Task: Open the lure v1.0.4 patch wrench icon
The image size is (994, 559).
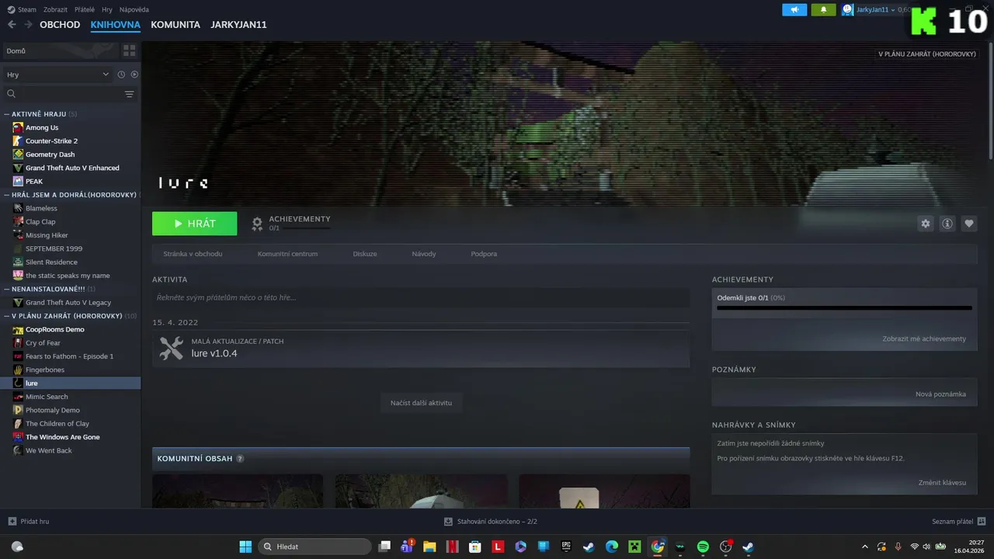Action: 171,348
